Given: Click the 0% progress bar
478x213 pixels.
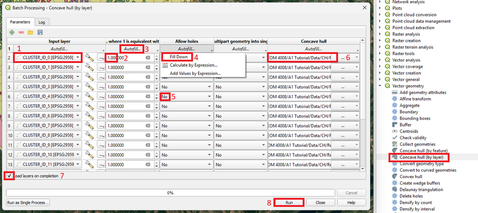Looking at the screenshot, I should coord(170,193).
